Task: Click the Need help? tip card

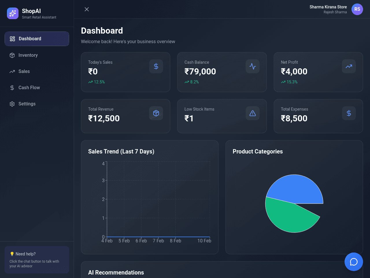Action: point(37,260)
